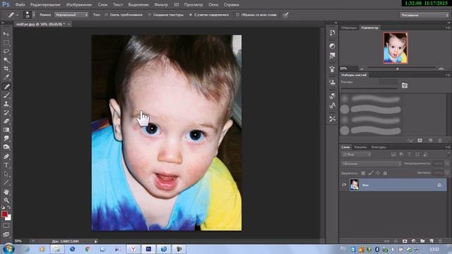Screen dimensions: 452x254
Task: Click layer styles fx icon
Action: [396, 241]
